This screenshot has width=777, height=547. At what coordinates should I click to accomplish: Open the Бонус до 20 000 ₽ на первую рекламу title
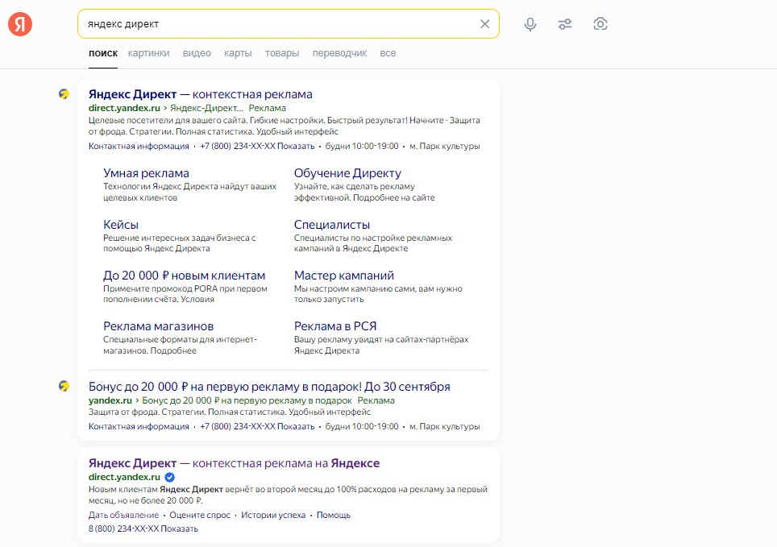[269, 387]
